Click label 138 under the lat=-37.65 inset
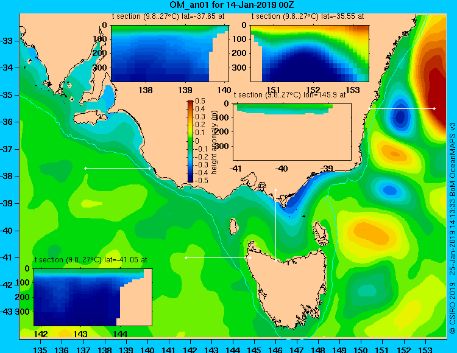 point(146,90)
